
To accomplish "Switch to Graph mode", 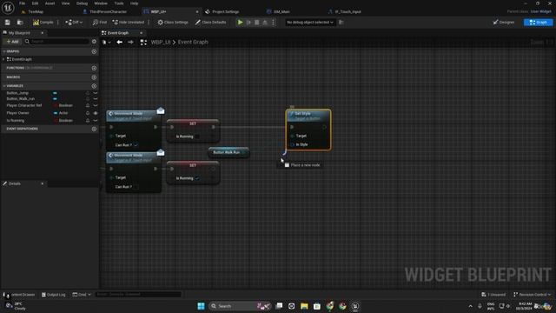I will pos(538,22).
